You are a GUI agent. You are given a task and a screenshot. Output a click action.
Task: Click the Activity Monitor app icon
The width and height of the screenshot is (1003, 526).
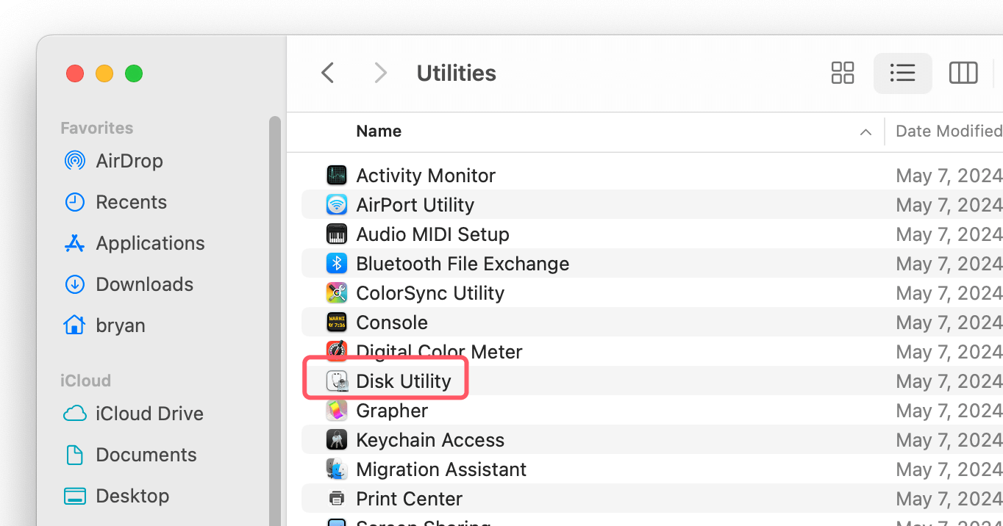click(336, 175)
